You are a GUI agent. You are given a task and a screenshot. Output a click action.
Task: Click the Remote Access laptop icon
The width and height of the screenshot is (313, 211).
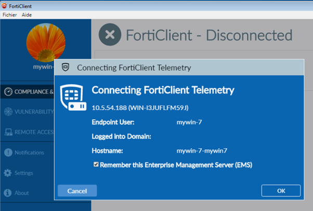[x=7, y=132]
